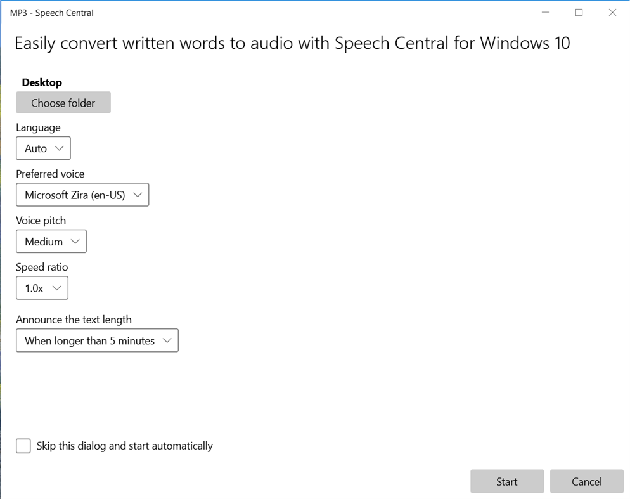This screenshot has height=499, width=630.
Task: Click the chevron on the Language selector
Action: pos(60,148)
